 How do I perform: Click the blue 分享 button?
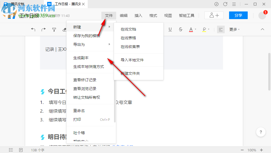[x=238, y=15]
